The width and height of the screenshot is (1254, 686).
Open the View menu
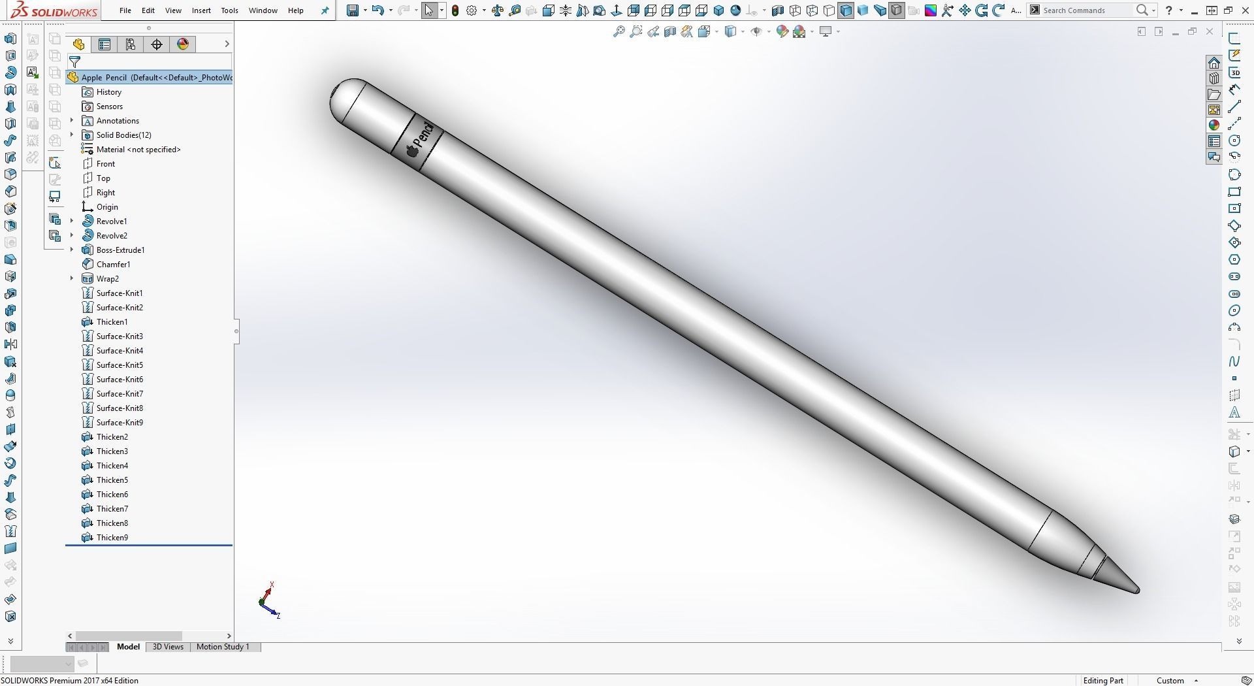point(173,10)
